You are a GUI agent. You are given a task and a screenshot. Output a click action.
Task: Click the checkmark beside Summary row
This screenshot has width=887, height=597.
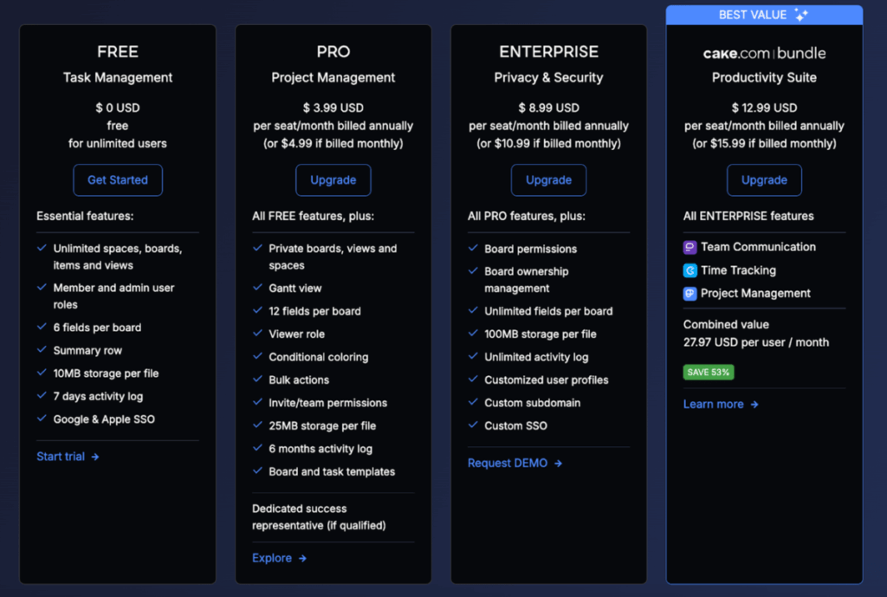pyautogui.click(x=42, y=350)
